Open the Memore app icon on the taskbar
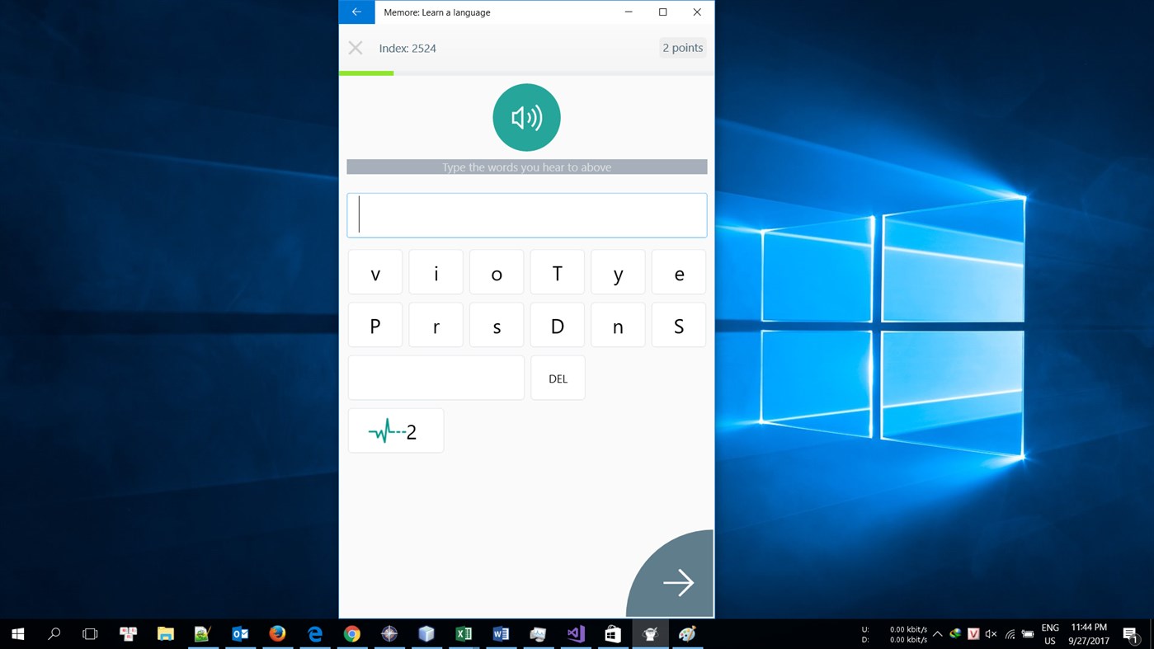This screenshot has width=1154, height=649. [650, 633]
